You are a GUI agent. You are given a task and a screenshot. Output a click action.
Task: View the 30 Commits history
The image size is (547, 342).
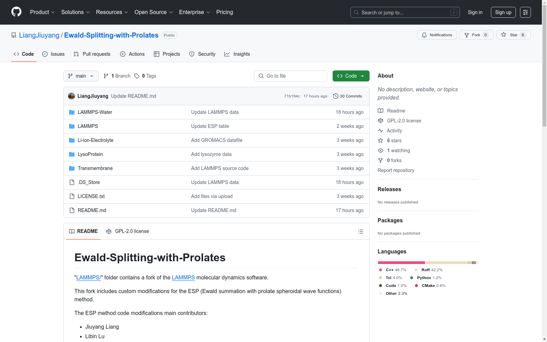click(347, 96)
